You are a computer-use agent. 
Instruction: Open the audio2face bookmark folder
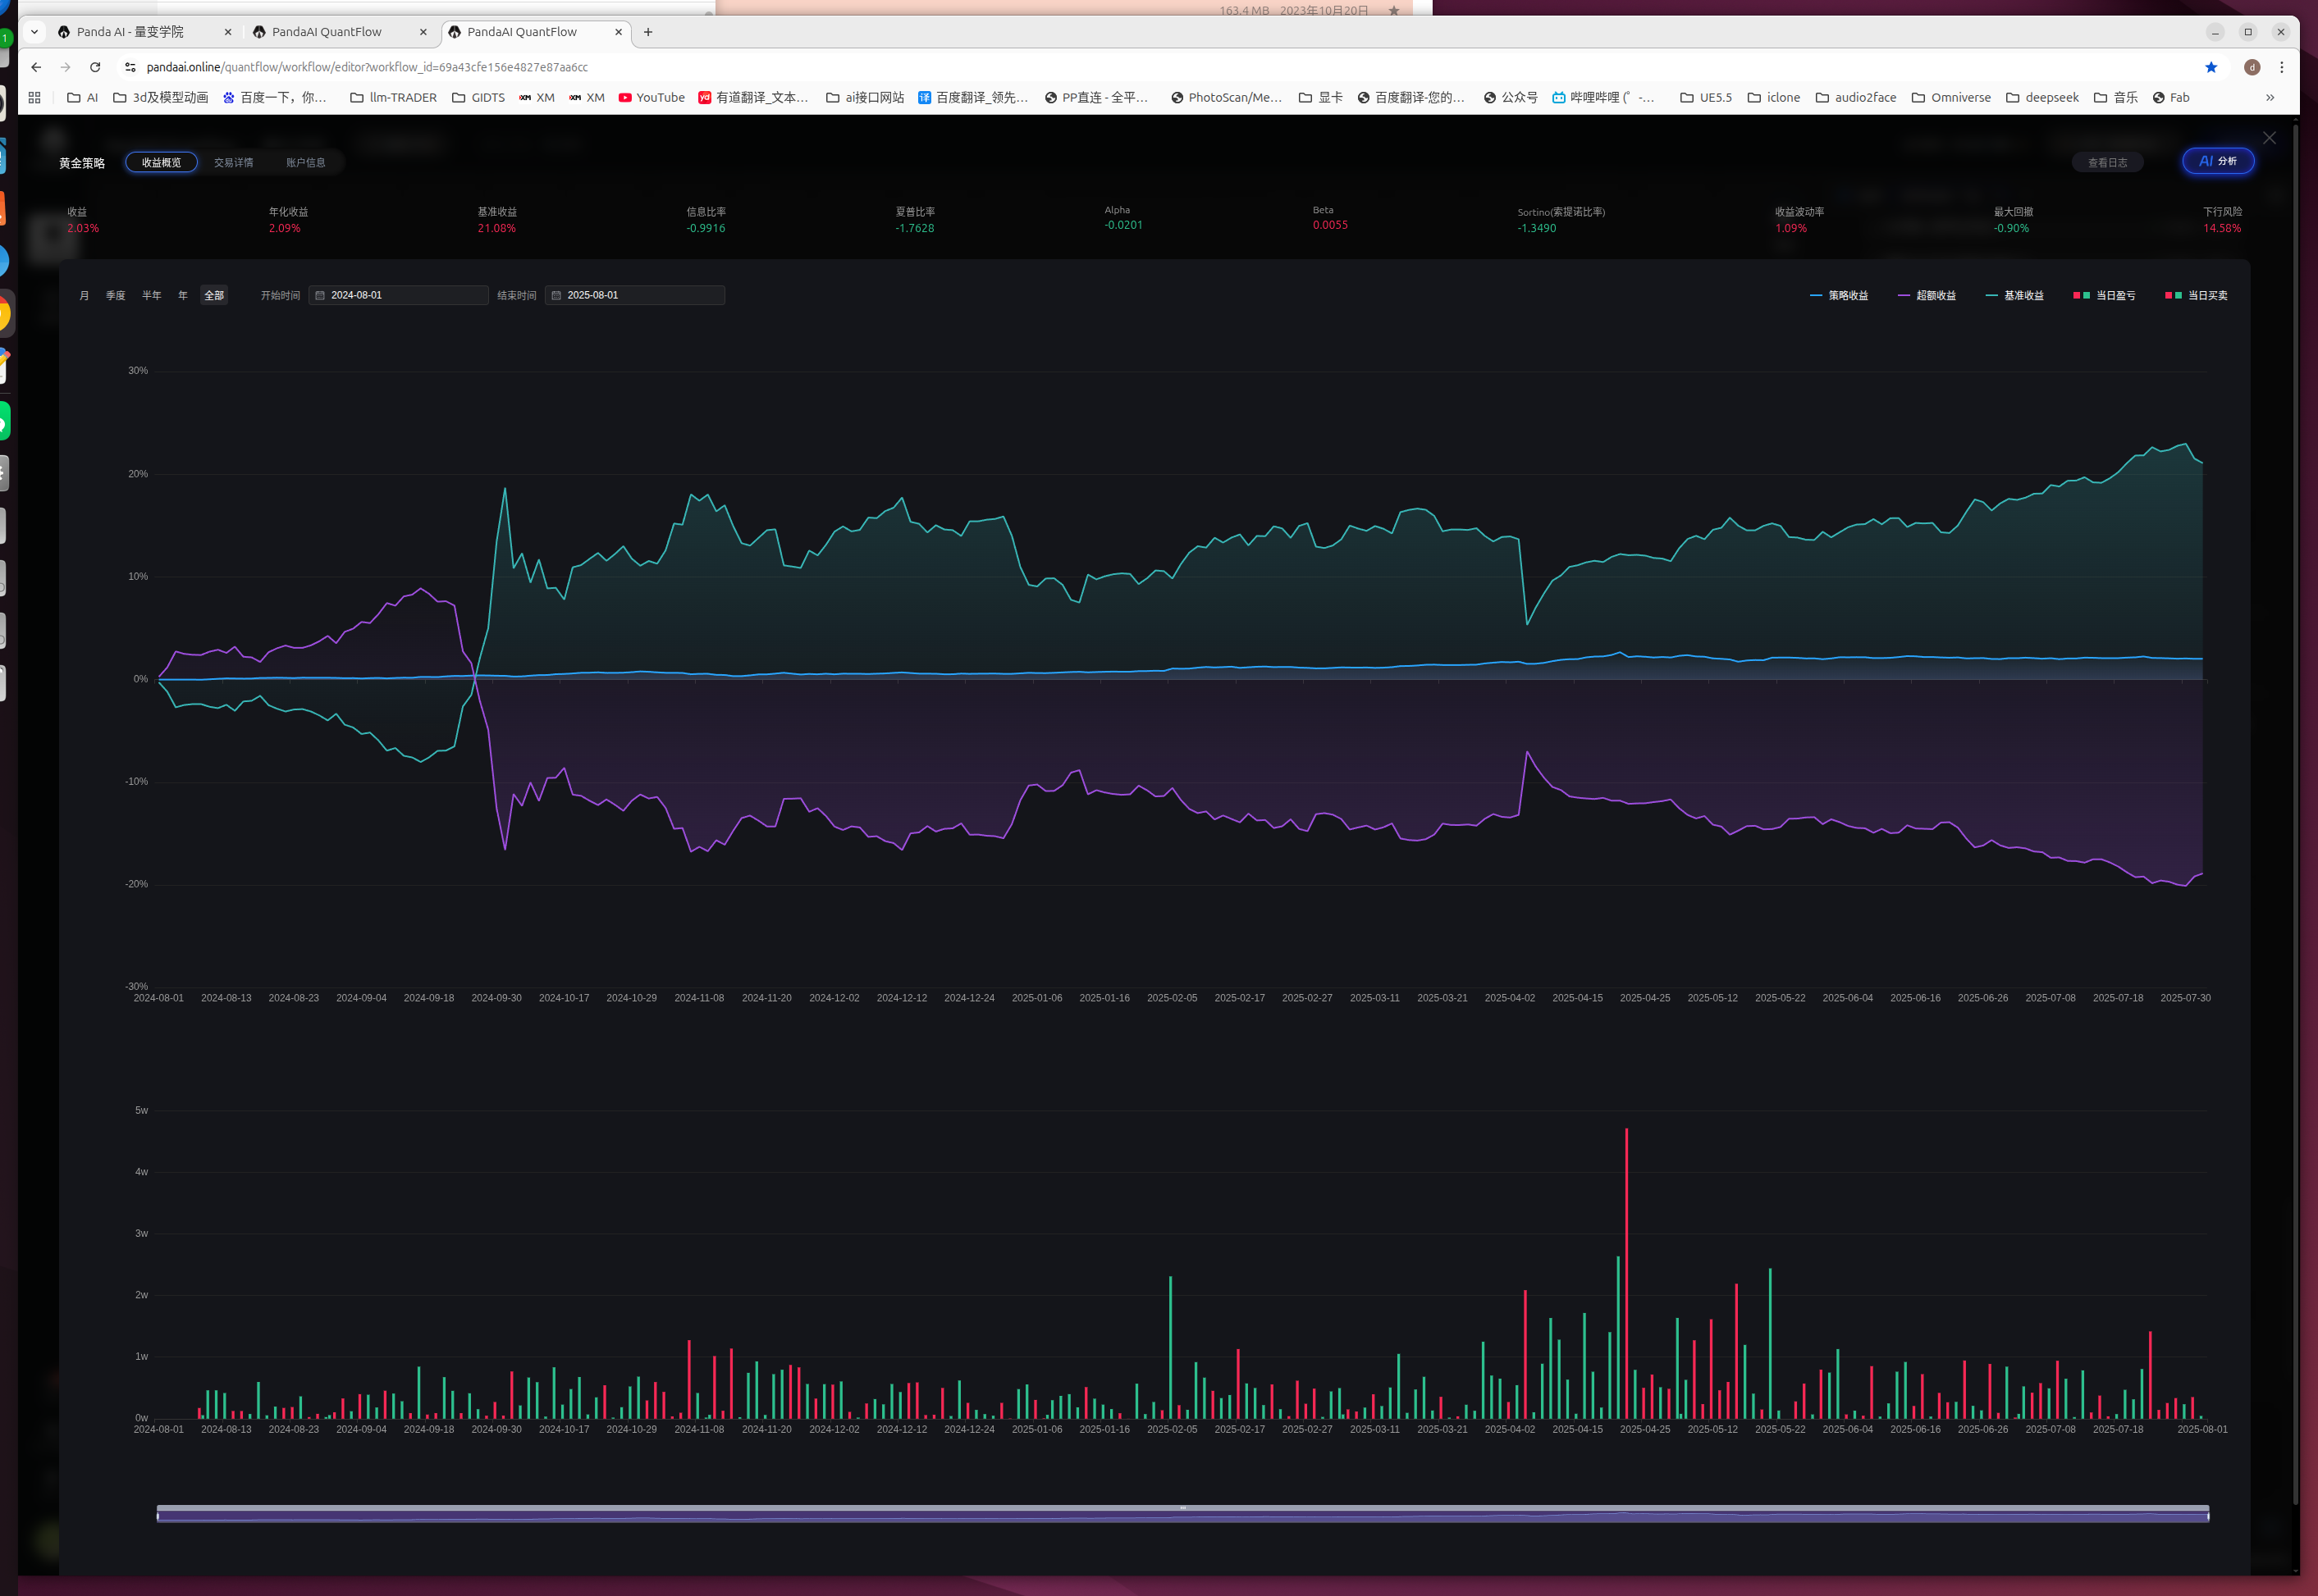1856,97
